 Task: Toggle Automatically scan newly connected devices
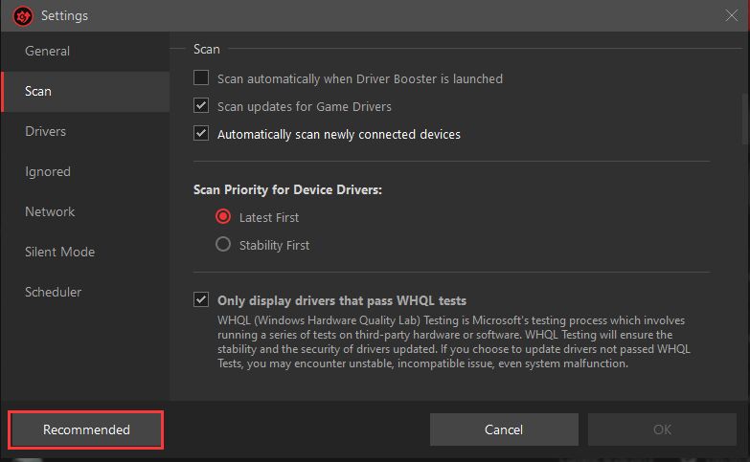click(201, 133)
